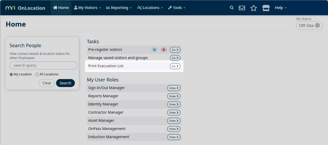Open the marketplace store icon
This screenshot has height=145, width=328.
(x=266, y=8)
